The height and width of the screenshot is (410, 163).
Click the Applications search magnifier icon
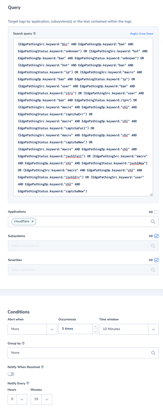coord(153,221)
